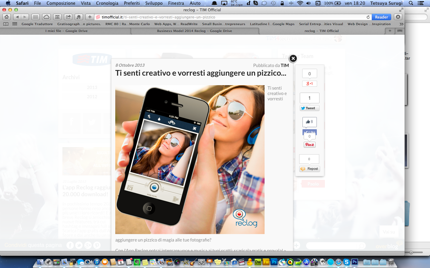Open Top Sites grid icon in bookmarks bar
The image size is (430, 268).
(15, 24)
